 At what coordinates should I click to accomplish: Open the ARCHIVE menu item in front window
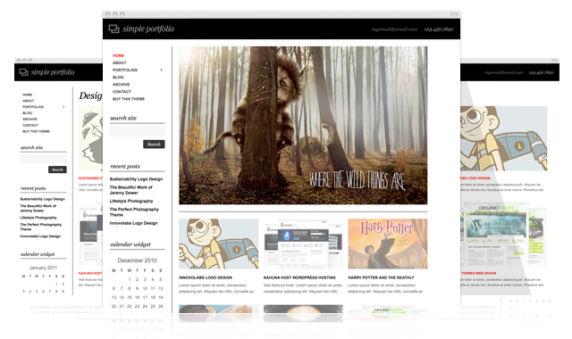[122, 85]
